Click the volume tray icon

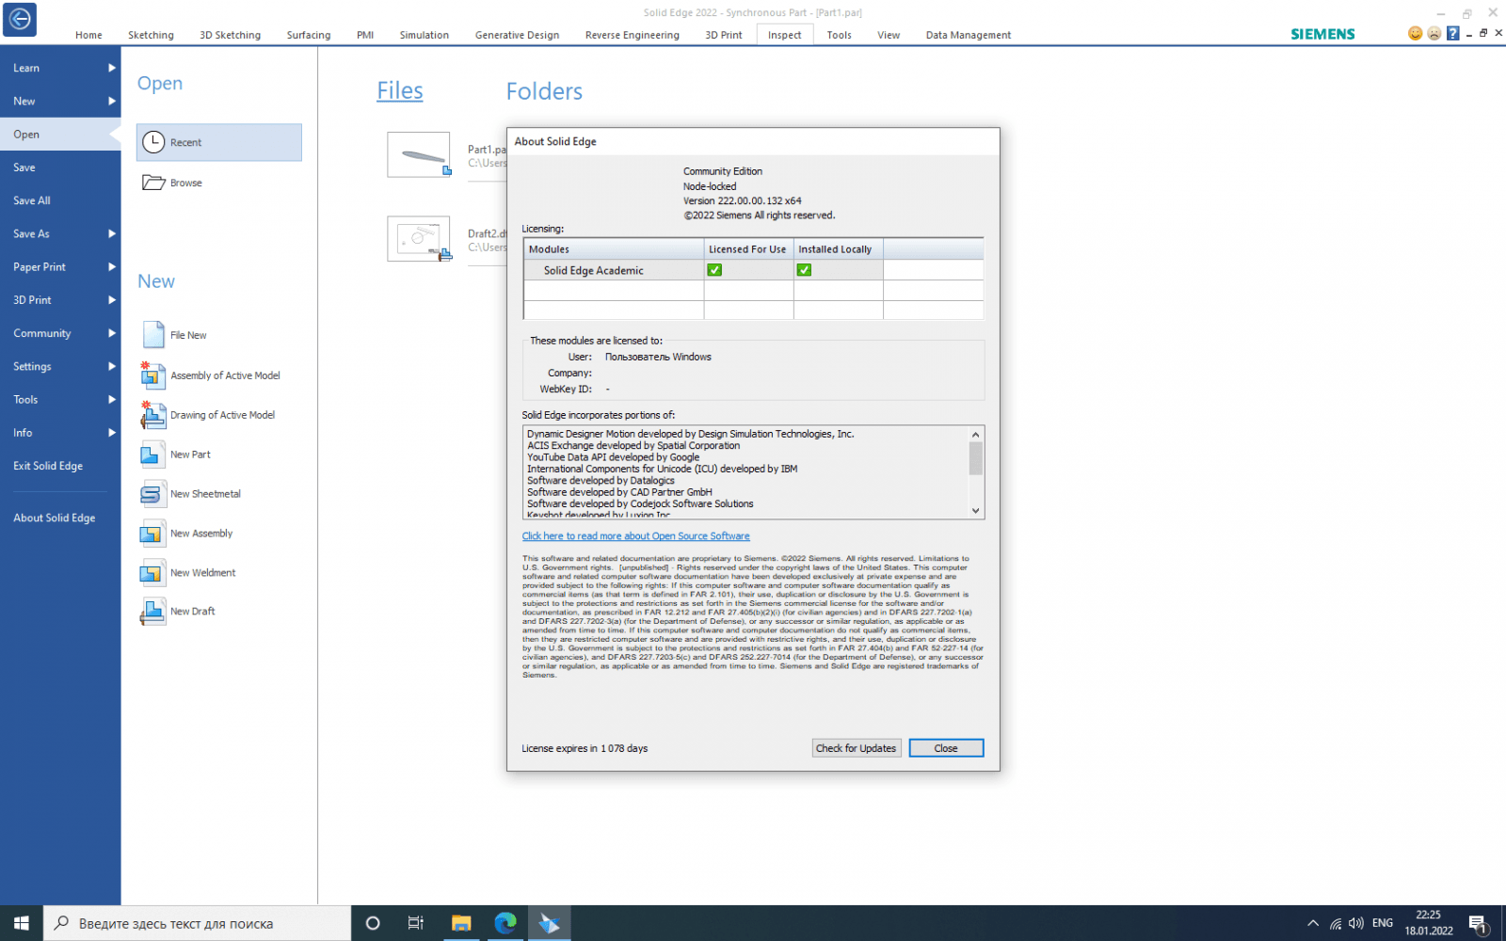click(x=1356, y=924)
